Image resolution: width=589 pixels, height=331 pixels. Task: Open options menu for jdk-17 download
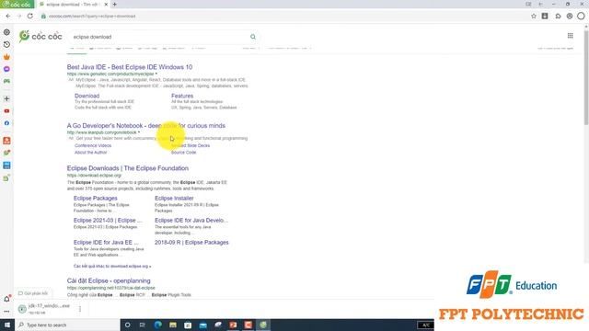point(80,309)
